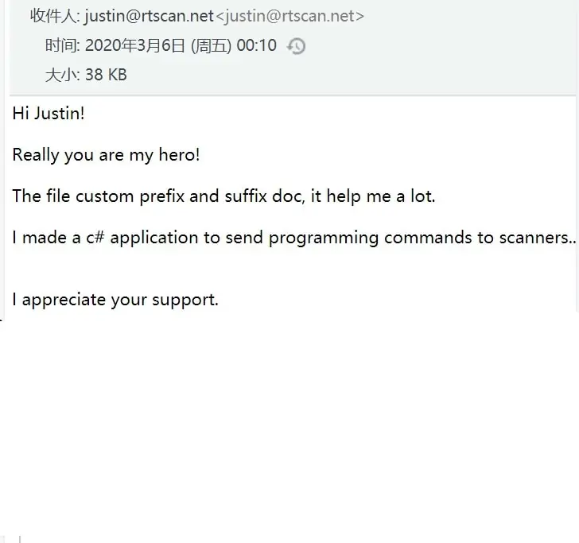The width and height of the screenshot is (579, 543).
Task: Click the greeting line "Hi Justin!"
Action: [x=49, y=113]
